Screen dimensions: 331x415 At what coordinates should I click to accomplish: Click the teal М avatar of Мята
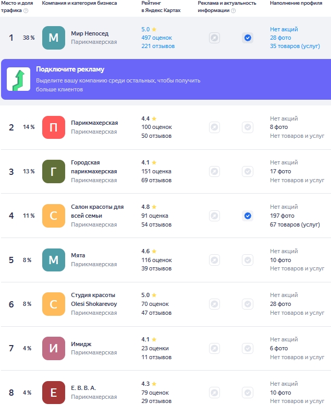pyautogui.click(x=54, y=260)
